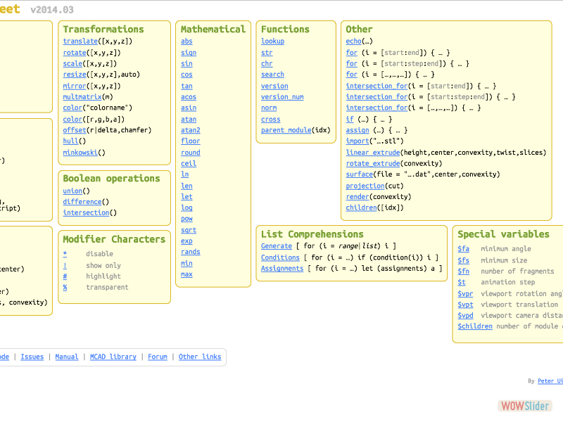Open the lookup function link

click(x=272, y=41)
